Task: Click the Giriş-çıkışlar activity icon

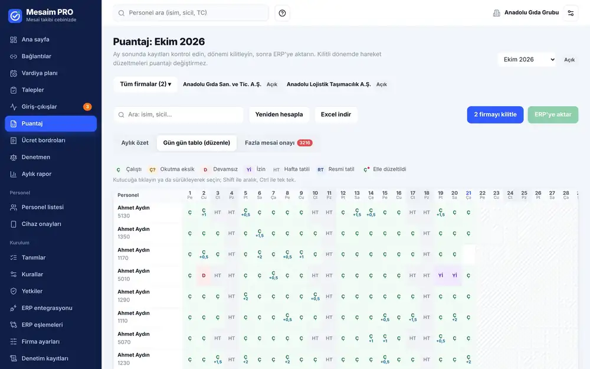Action: tap(14, 107)
